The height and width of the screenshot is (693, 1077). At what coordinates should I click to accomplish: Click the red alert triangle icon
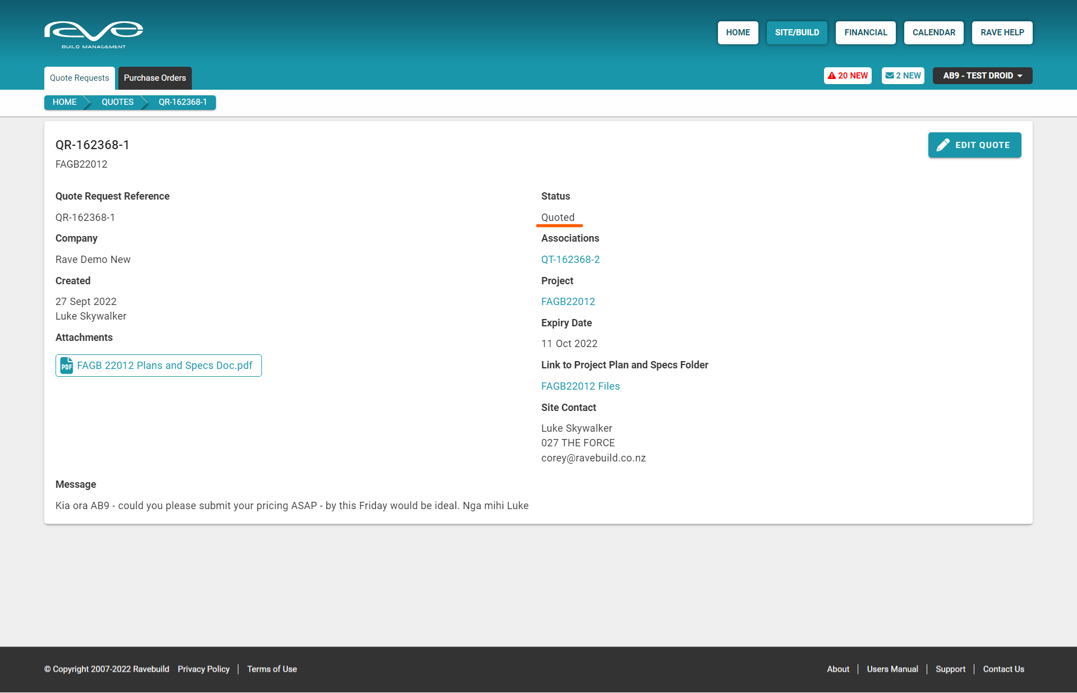(x=831, y=76)
